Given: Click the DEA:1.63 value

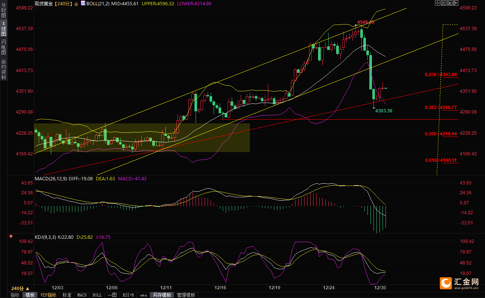Looking at the screenshot, I should point(105,179).
